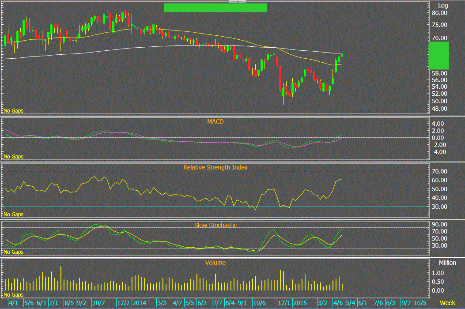Click the 4/7 date label
The image size is (465, 309).
[x=177, y=303]
